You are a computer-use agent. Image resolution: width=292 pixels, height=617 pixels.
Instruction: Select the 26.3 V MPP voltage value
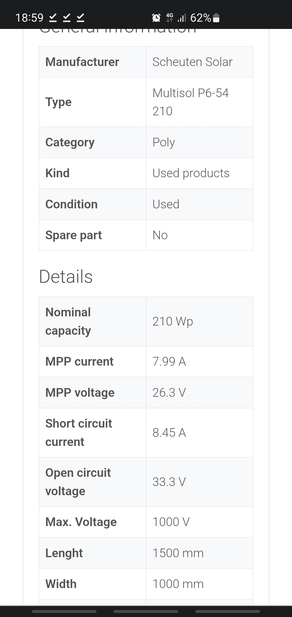click(x=169, y=393)
